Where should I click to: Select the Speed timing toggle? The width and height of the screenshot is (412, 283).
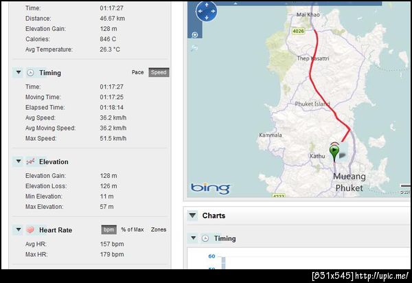click(x=159, y=72)
